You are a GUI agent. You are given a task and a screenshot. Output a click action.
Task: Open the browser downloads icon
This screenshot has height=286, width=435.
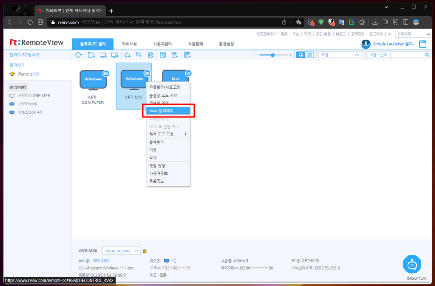point(375,22)
